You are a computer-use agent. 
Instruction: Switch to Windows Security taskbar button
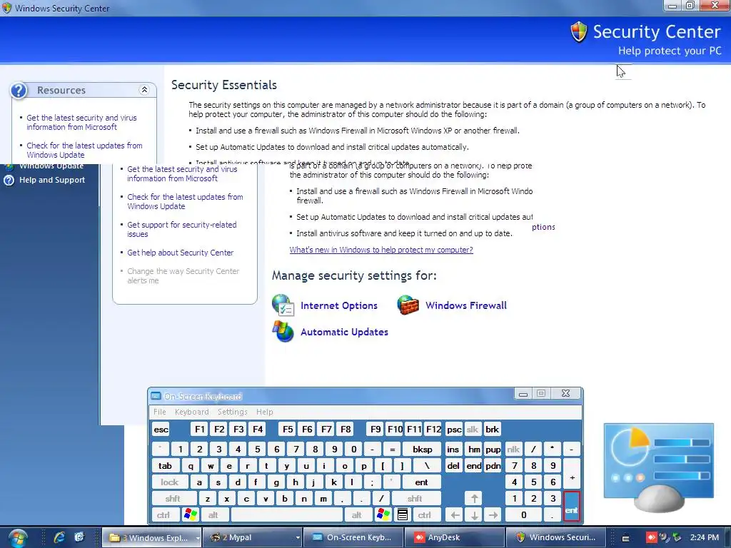coord(555,537)
